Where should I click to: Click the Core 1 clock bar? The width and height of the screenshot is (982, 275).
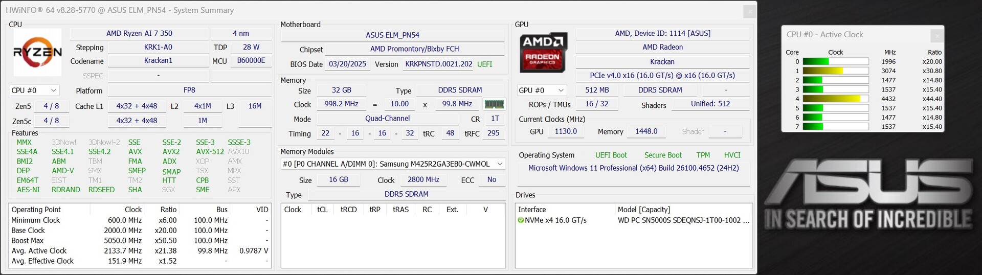(835, 71)
